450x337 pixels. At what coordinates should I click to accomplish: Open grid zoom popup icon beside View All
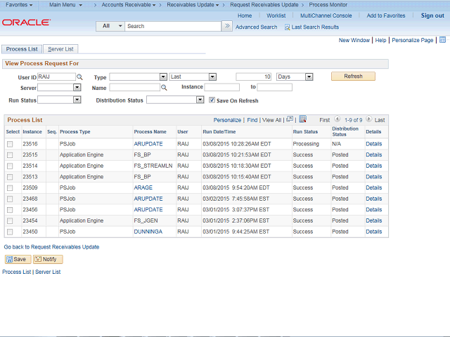coord(289,119)
